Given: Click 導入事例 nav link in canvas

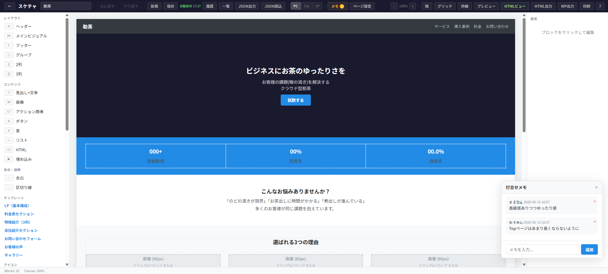Looking at the screenshot, I should pyautogui.click(x=461, y=27).
